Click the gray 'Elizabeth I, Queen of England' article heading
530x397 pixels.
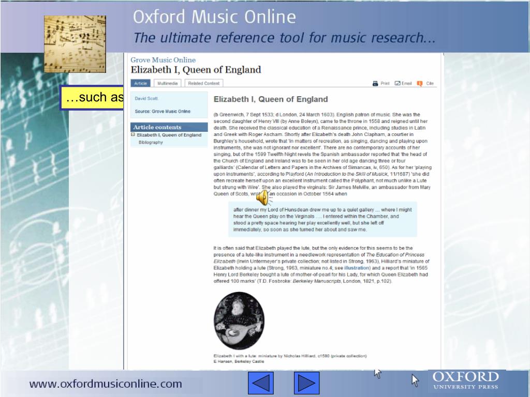click(271, 99)
